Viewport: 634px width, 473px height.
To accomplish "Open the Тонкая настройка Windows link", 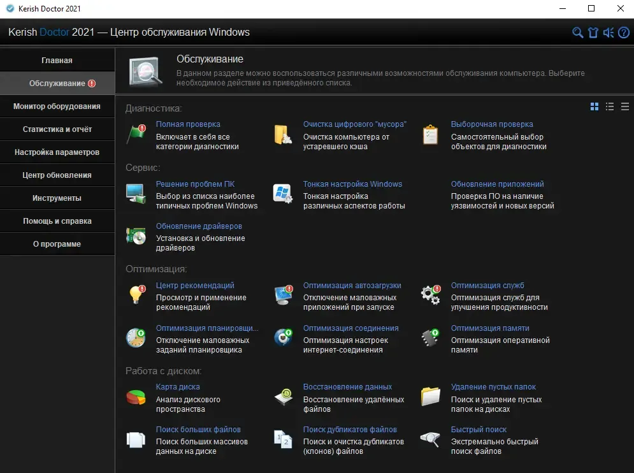I will [x=352, y=184].
